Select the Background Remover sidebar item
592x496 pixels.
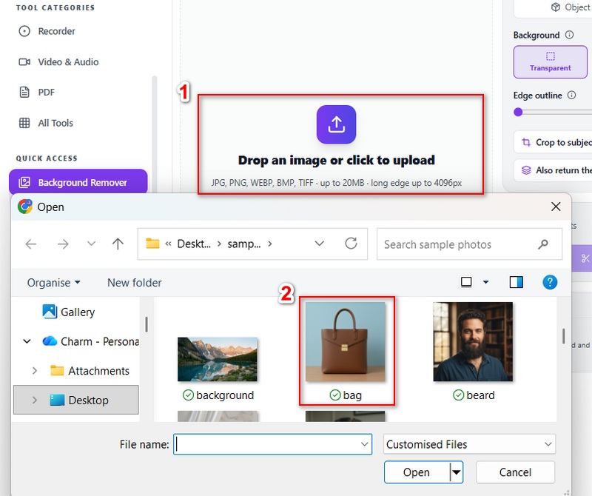[x=78, y=182]
